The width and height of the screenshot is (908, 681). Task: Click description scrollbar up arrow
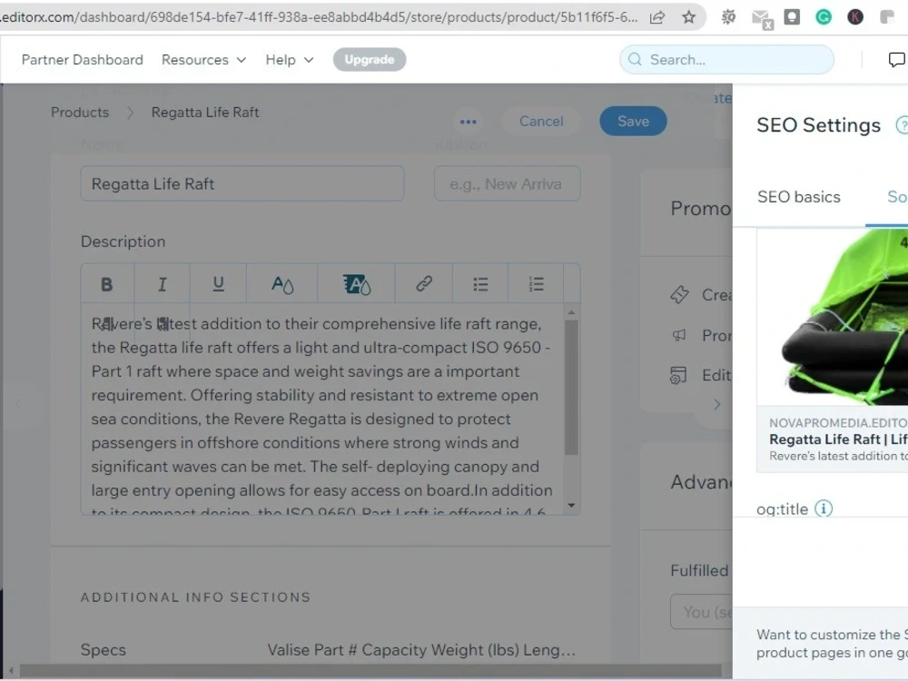[571, 312]
